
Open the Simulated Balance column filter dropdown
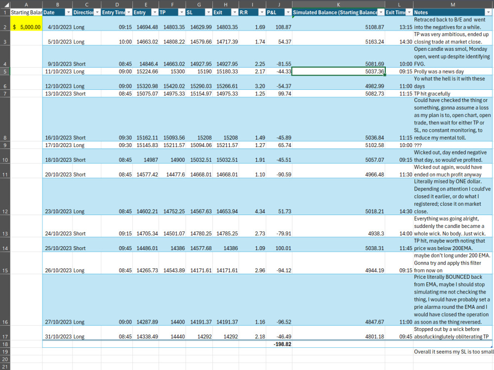(381, 12)
